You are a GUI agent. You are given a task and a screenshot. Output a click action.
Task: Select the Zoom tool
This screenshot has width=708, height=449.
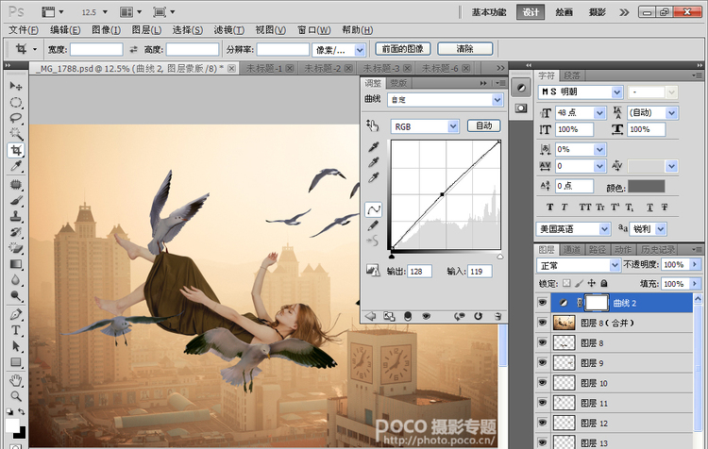(16, 396)
